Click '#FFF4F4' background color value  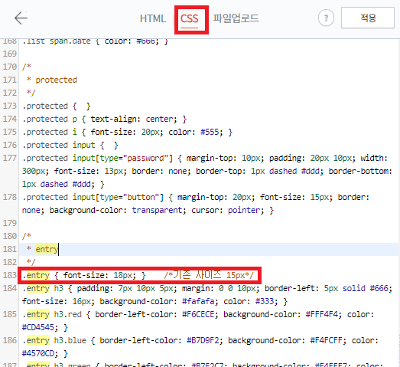322,314
